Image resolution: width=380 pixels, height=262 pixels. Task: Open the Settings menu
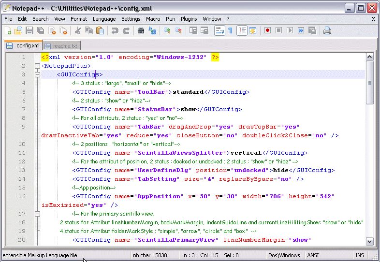pyautogui.click(x=131, y=19)
